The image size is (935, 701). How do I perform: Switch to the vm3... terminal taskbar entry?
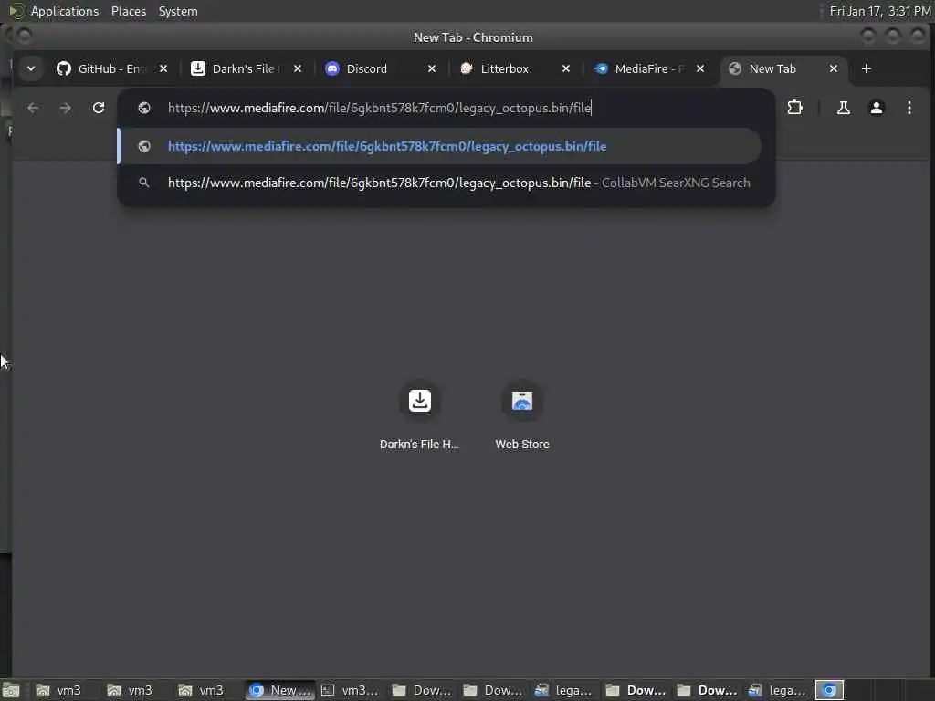[351, 690]
